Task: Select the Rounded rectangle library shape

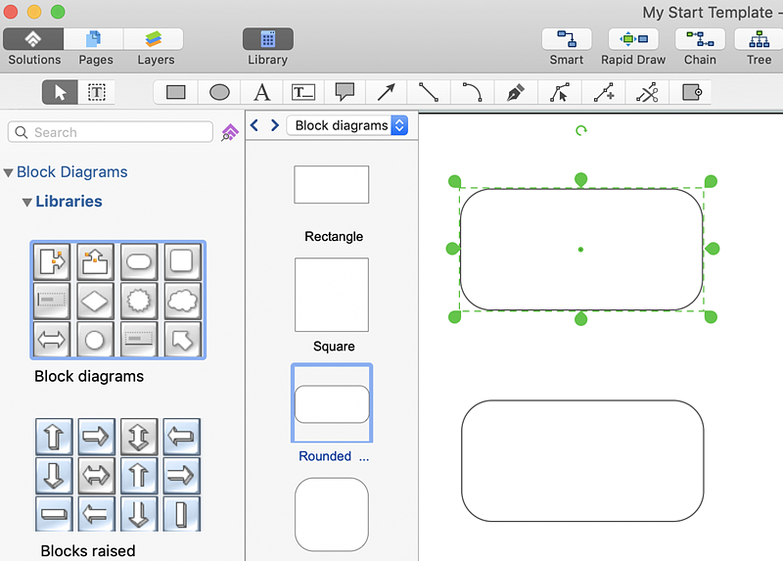Action: tap(332, 403)
